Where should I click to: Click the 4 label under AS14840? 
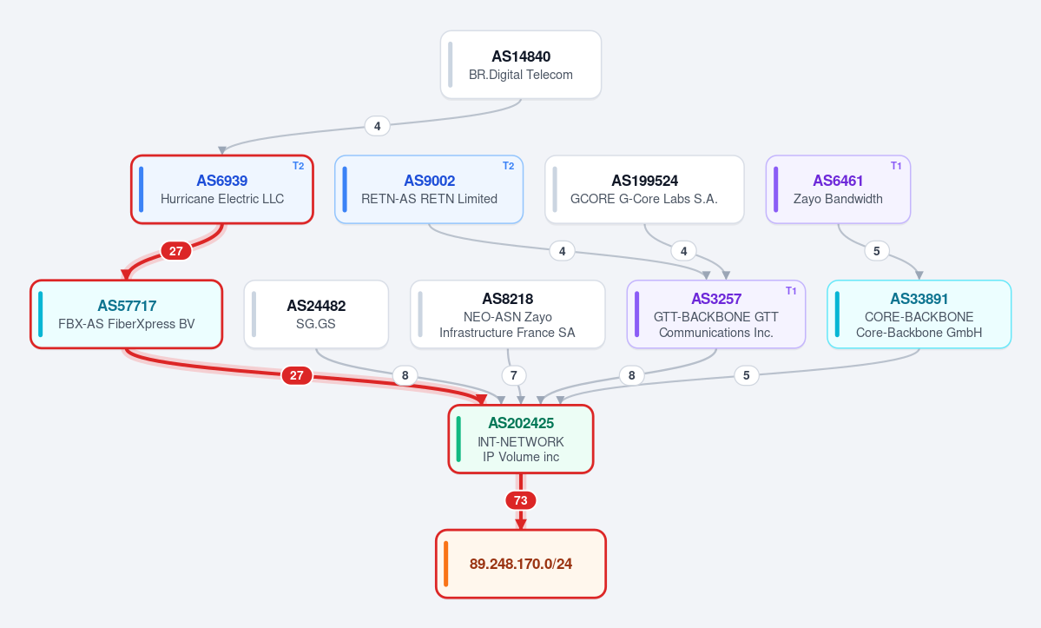click(x=377, y=125)
